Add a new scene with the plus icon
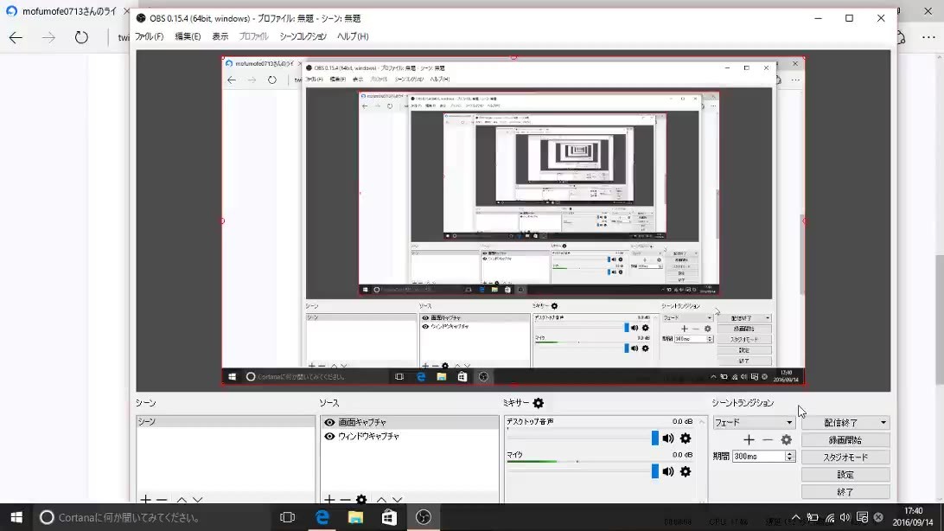This screenshot has width=944, height=531. (146, 499)
